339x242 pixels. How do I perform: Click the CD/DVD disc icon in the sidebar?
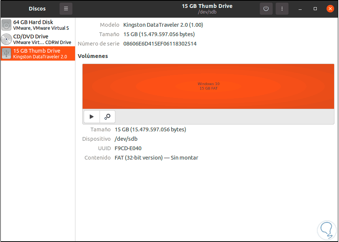(x=6, y=39)
